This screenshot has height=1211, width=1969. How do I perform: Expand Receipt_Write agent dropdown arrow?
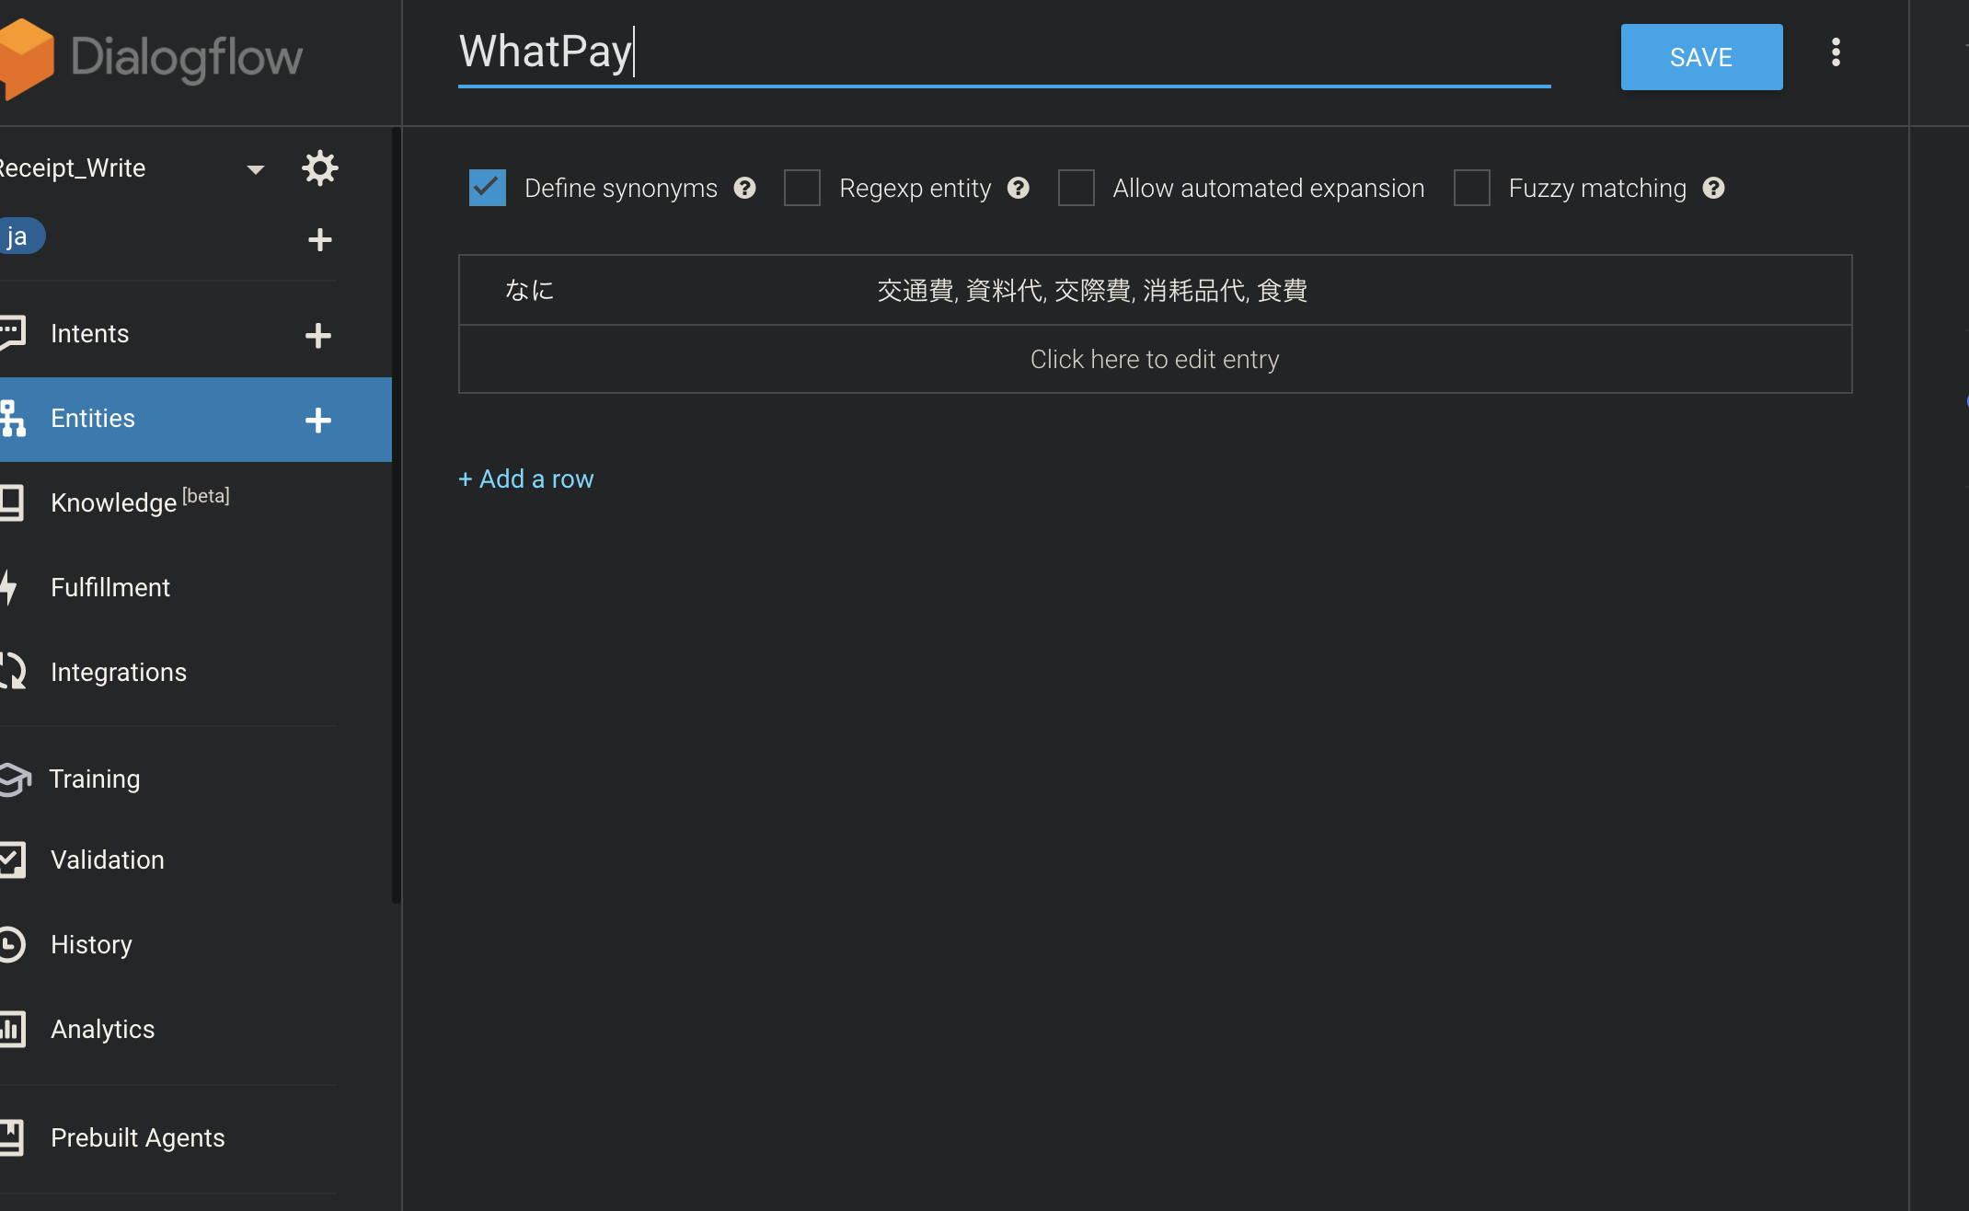256,169
